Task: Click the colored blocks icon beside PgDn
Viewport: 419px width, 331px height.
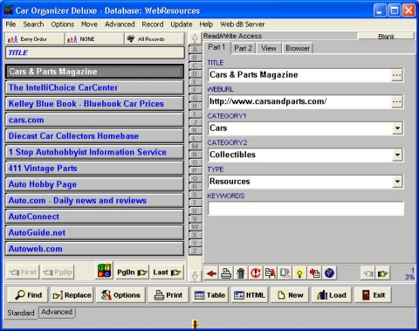Action: pyautogui.click(x=105, y=271)
